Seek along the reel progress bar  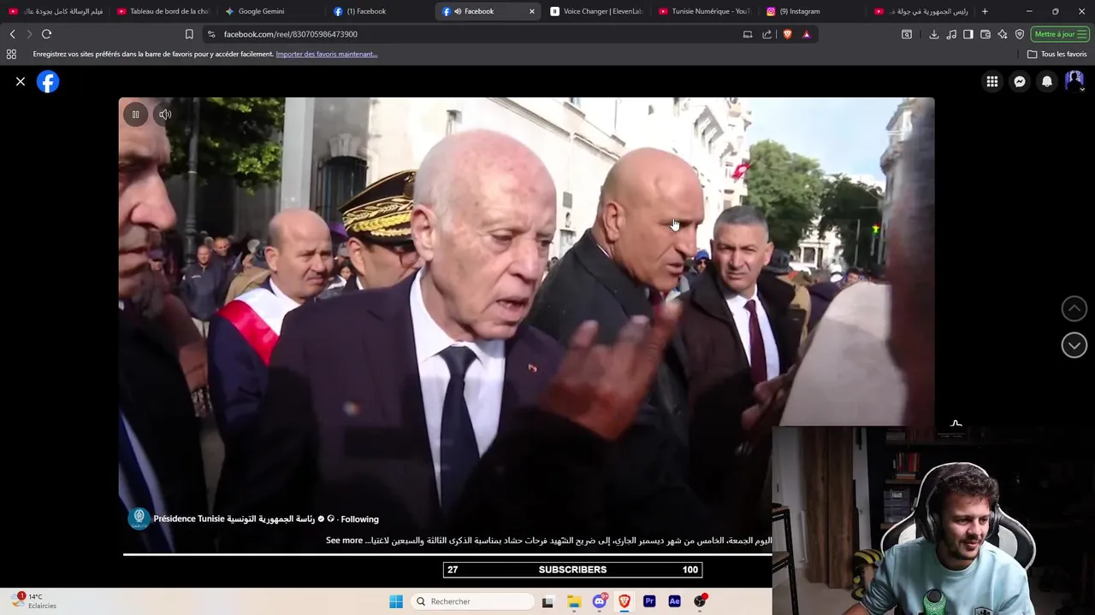447,554
